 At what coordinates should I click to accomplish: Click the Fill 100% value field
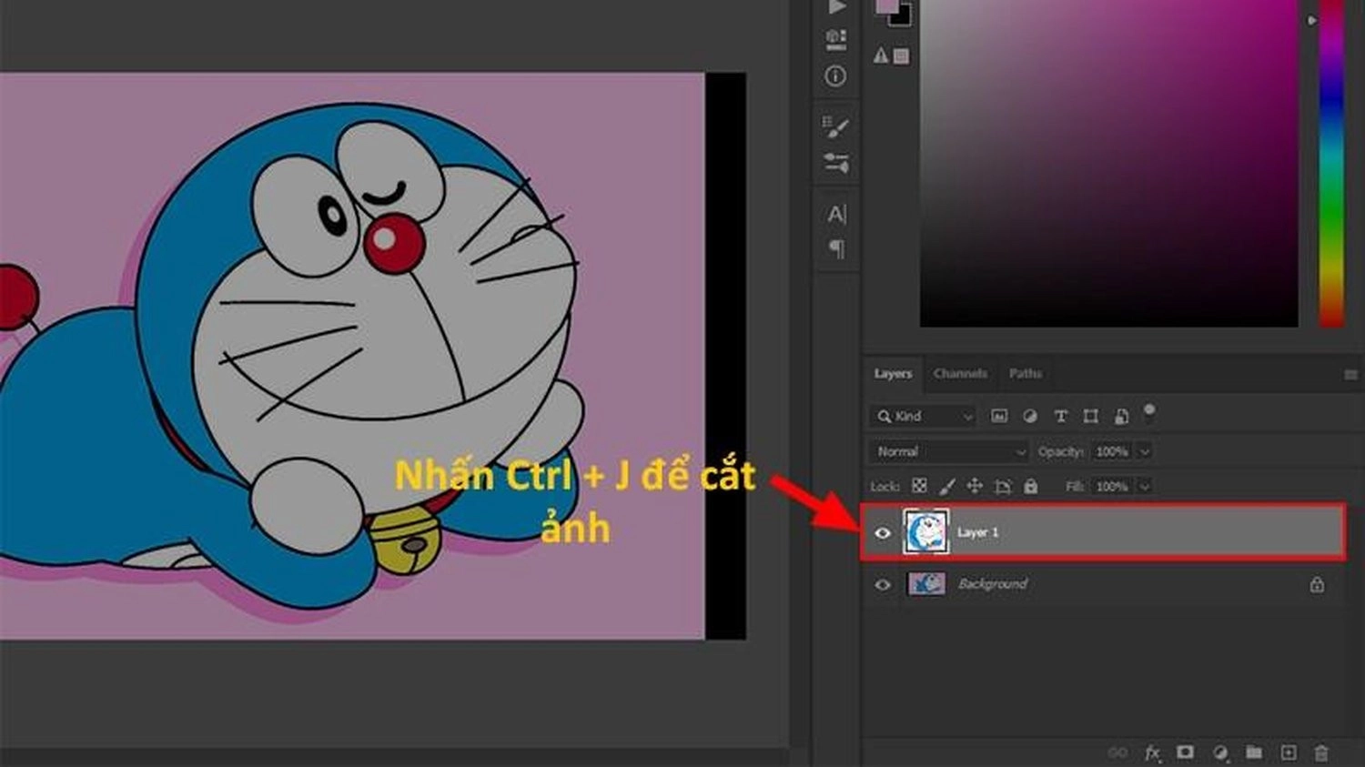pyautogui.click(x=1112, y=487)
